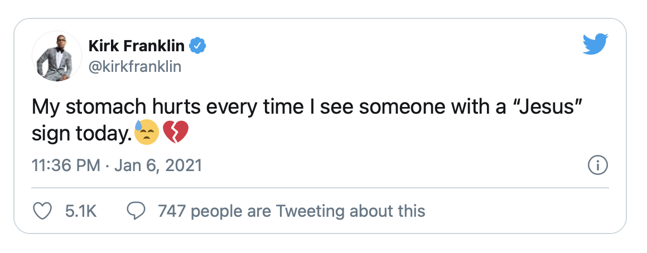647x253 pixels.
Task: Click the Twitter bird logo
Action: click(595, 44)
